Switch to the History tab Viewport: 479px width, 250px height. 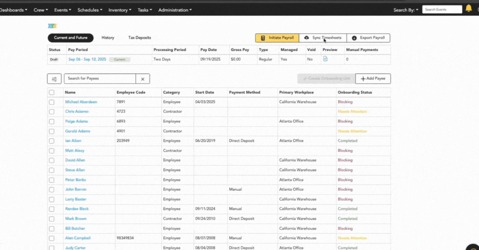[x=108, y=38]
